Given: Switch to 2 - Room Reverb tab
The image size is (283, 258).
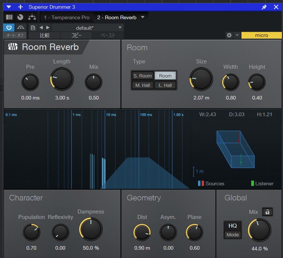Looking at the screenshot, I should click(117, 17).
